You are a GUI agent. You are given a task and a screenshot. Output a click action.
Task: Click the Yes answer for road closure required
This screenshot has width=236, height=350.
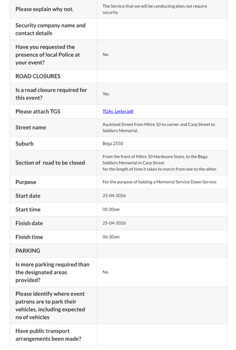106,94
